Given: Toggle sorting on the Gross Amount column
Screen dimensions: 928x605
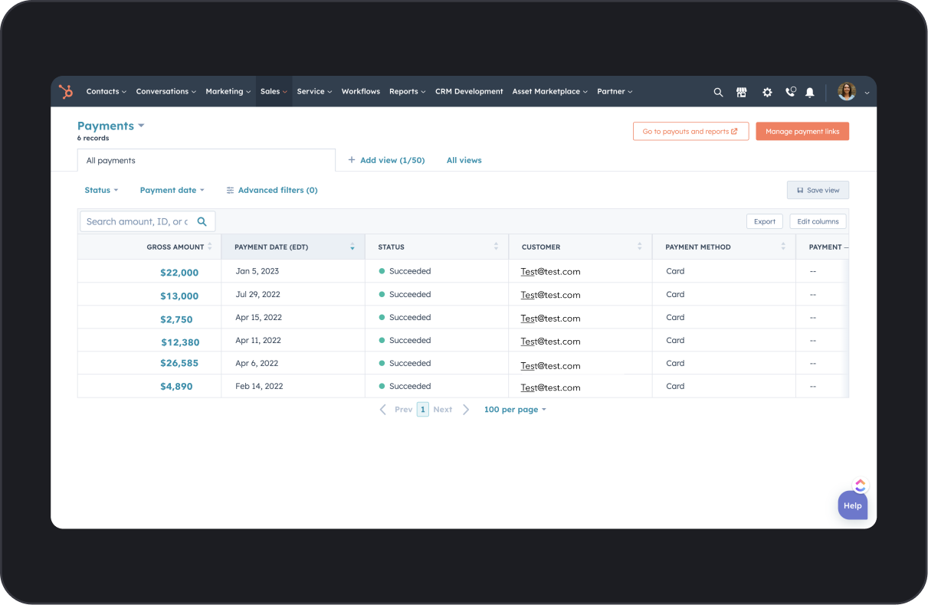Looking at the screenshot, I should (212, 247).
